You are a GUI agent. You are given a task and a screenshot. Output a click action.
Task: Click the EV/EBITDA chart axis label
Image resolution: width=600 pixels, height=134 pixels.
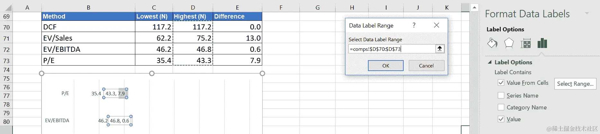pyautogui.click(x=57, y=121)
